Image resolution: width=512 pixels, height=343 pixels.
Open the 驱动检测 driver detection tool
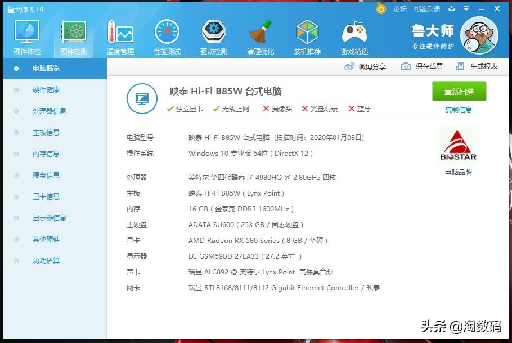point(213,37)
